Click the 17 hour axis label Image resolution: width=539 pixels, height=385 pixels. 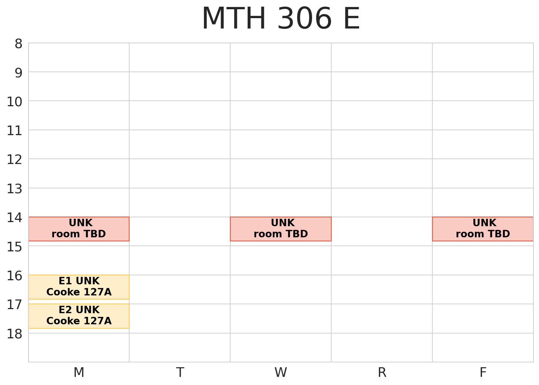coord(15,305)
